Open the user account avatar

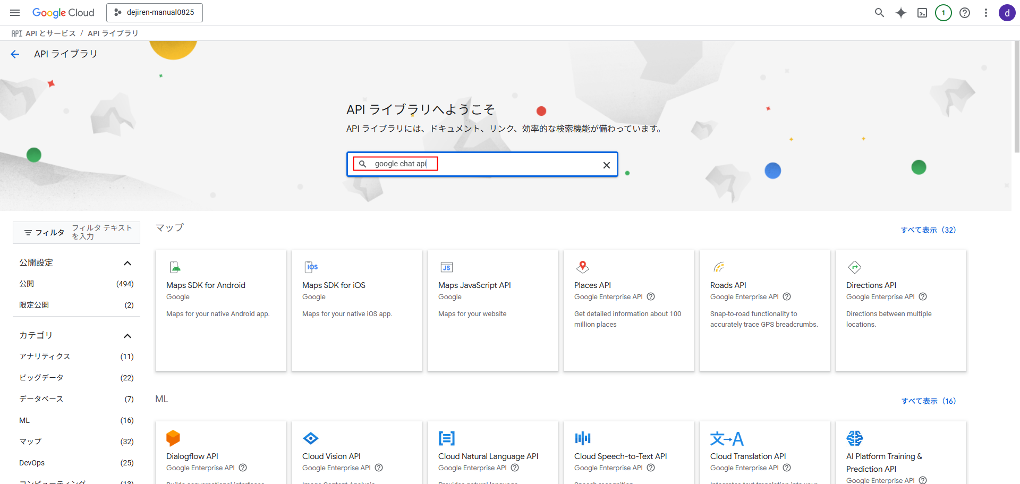(x=1007, y=13)
